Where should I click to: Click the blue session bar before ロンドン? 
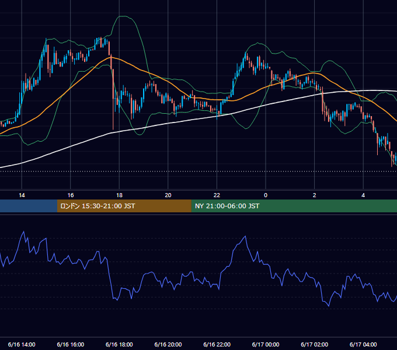click(29, 206)
